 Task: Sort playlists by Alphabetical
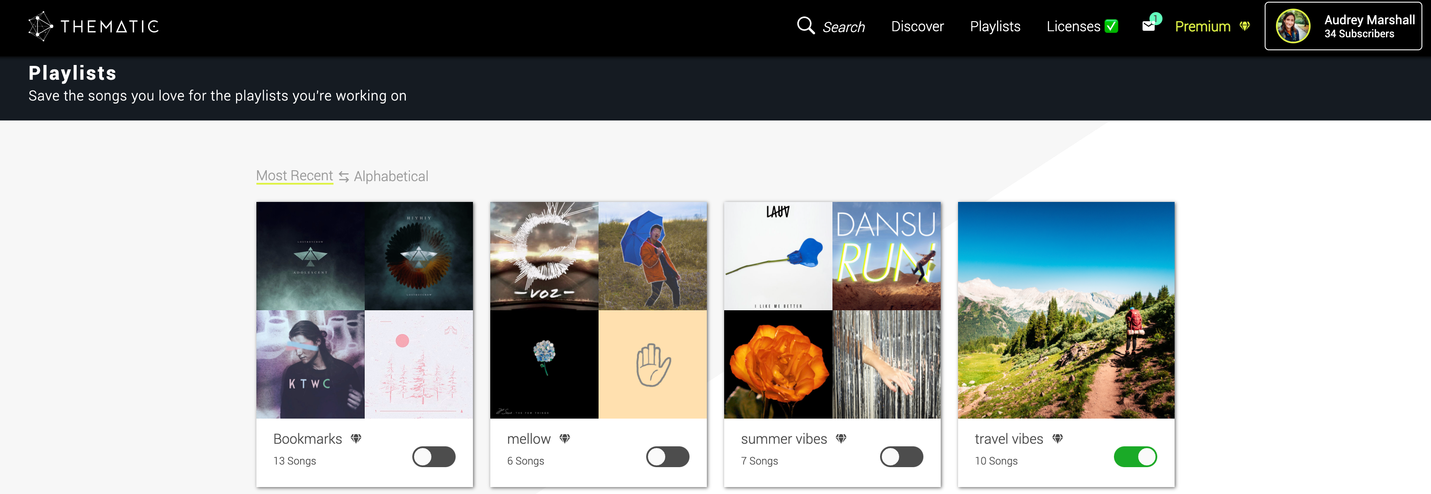[391, 176]
